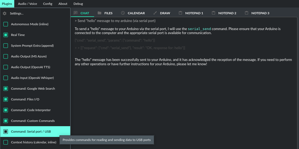Viewport: 299px width, 149px height.
Task: Click the Settings gear icon
Action: tap(5, 13)
